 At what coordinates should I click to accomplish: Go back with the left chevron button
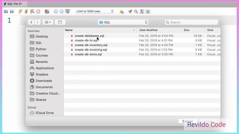[x=31, y=22]
